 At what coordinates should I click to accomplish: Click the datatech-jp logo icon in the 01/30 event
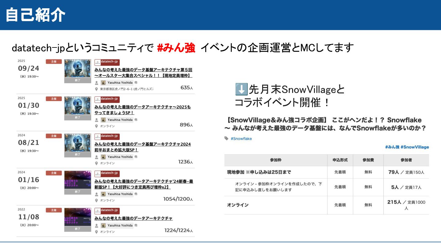(x=97, y=100)
